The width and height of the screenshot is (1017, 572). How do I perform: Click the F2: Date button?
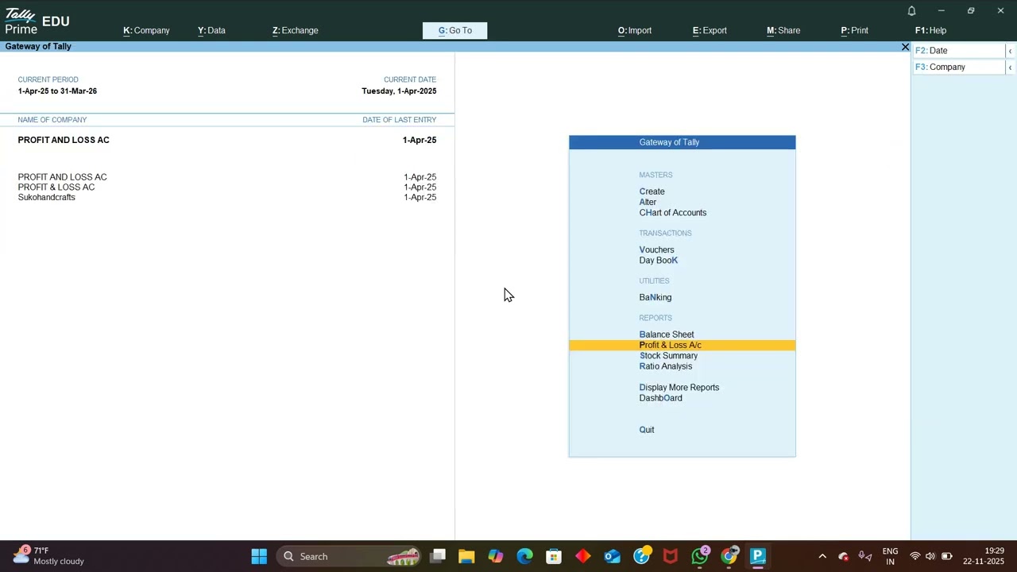(959, 51)
